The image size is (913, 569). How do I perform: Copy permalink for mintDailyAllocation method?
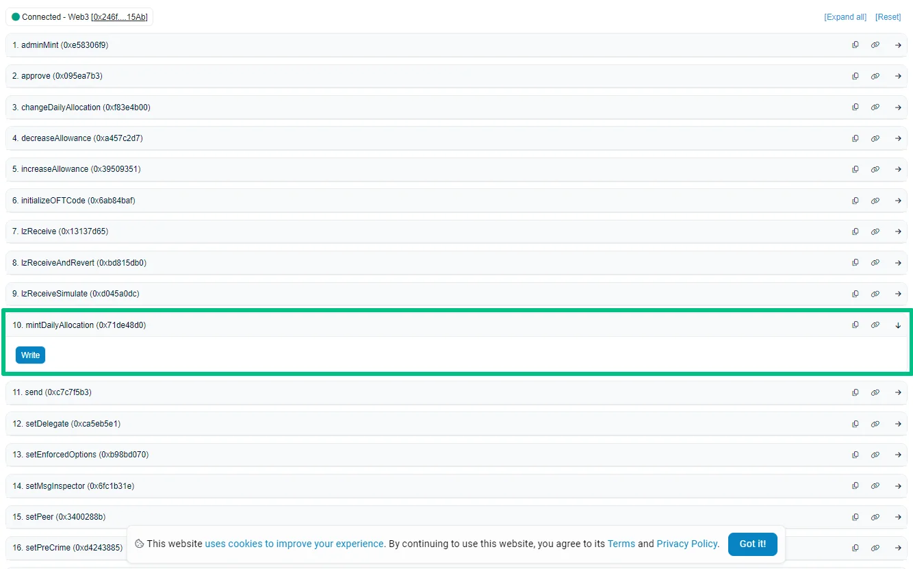click(x=875, y=325)
